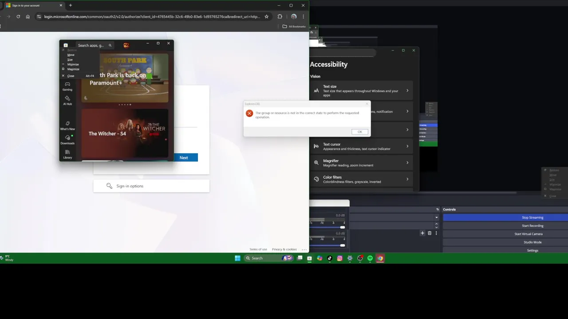568x319 pixels.
Task: Click the Chrome reload page icon
Action: click(x=18, y=16)
